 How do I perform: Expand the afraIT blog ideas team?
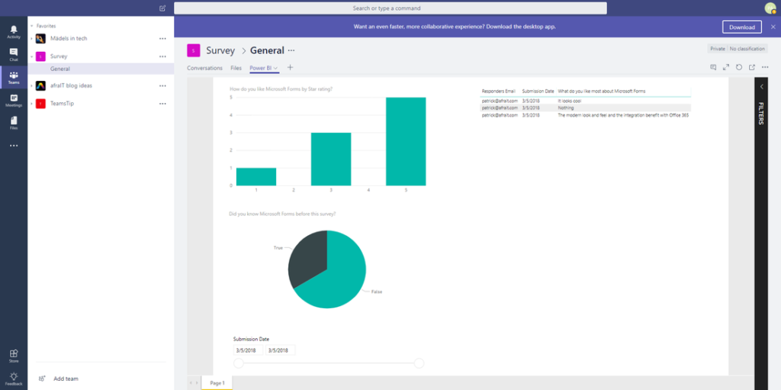[31, 85]
